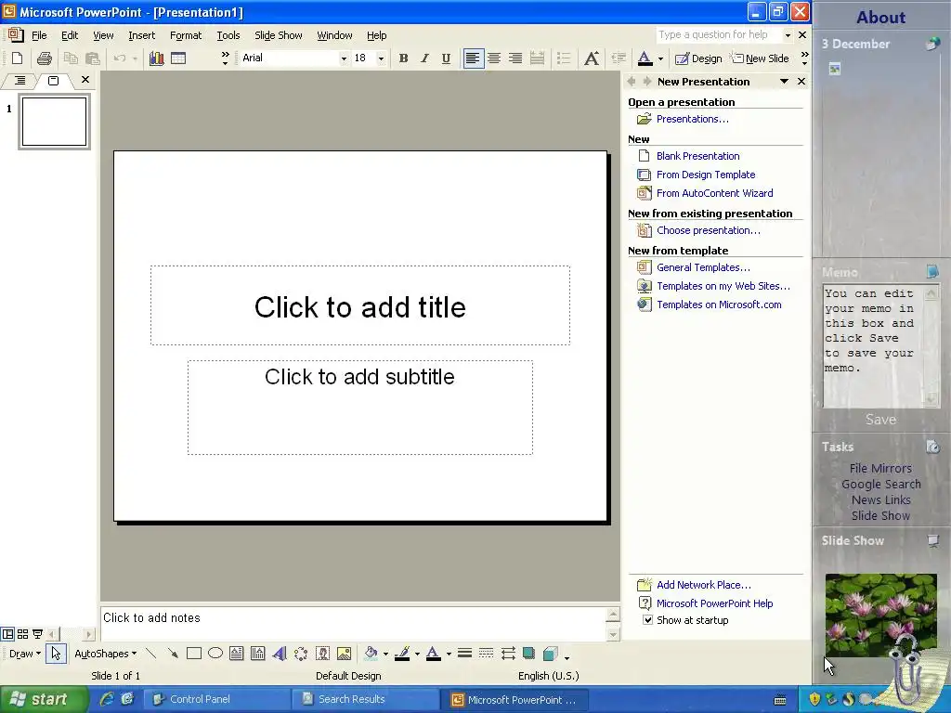951x713 pixels.
Task: Click the Design button
Action: (698, 58)
